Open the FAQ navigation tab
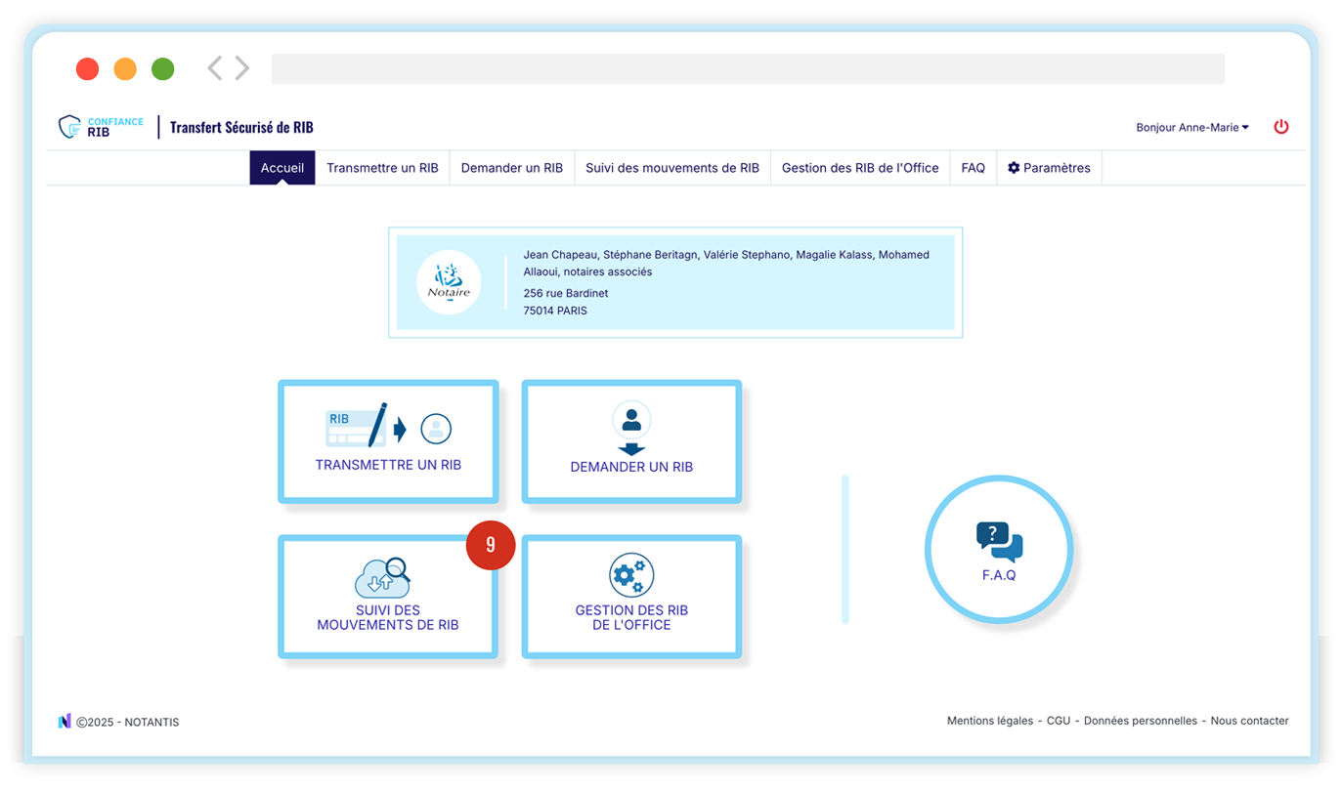The width and height of the screenshot is (1342, 791). pos(973,168)
